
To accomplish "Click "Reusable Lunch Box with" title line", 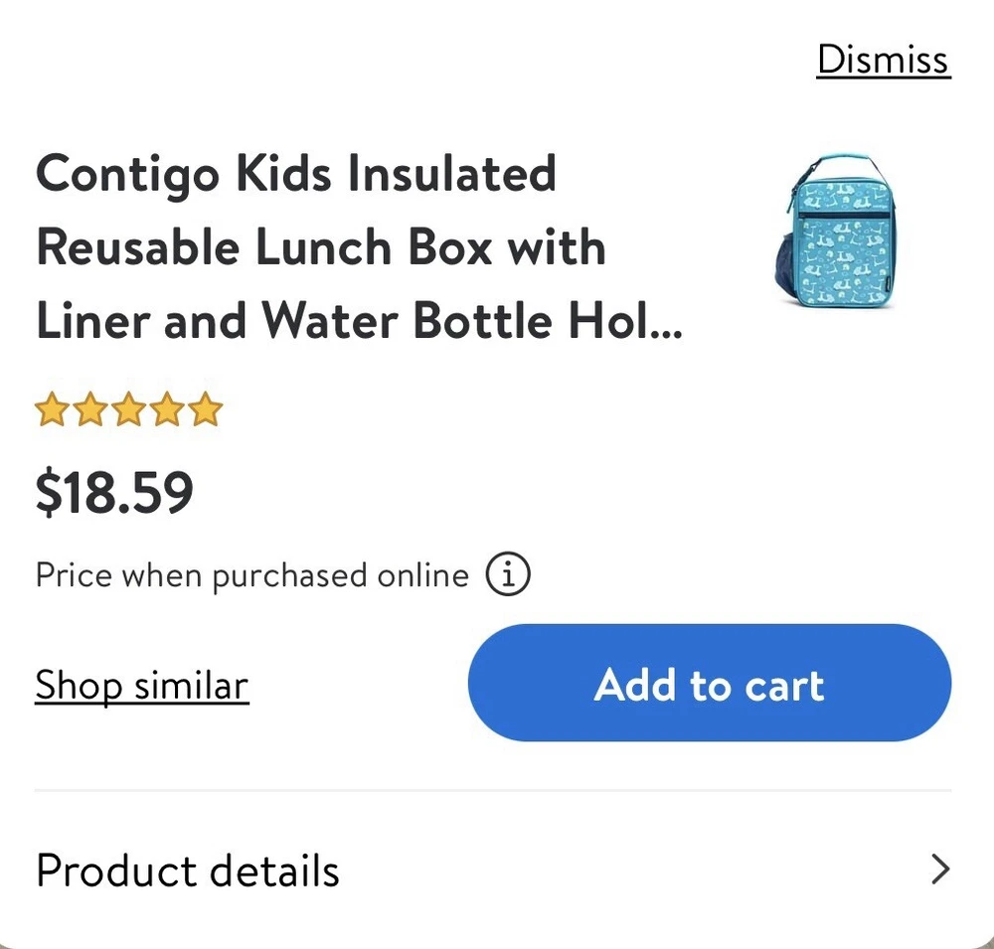I will [320, 248].
